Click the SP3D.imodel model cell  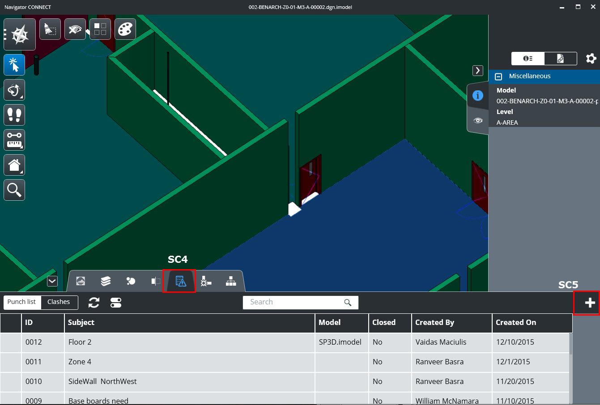pos(342,342)
